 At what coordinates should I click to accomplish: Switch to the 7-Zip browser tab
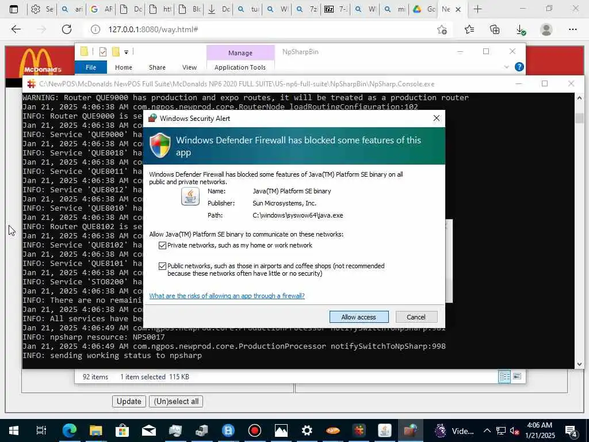pos(336,9)
